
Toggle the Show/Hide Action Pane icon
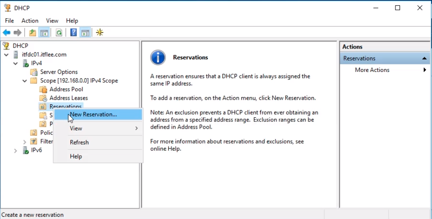click(85, 32)
